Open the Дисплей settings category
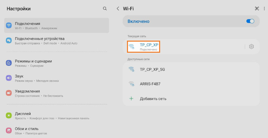Image resolution: width=268 pixels, height=138 pixels. pyautogui.click(x=56, y=116)
